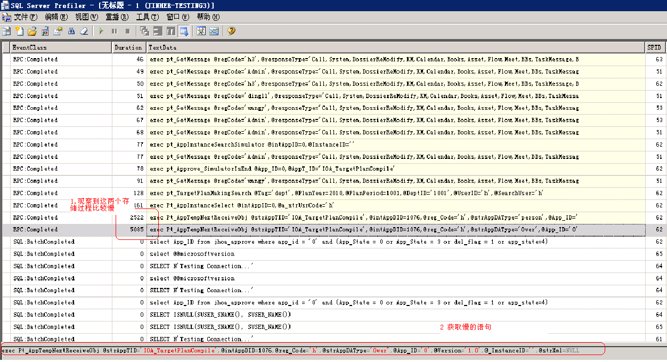Open the 重播(R) menu

(115, 17)
